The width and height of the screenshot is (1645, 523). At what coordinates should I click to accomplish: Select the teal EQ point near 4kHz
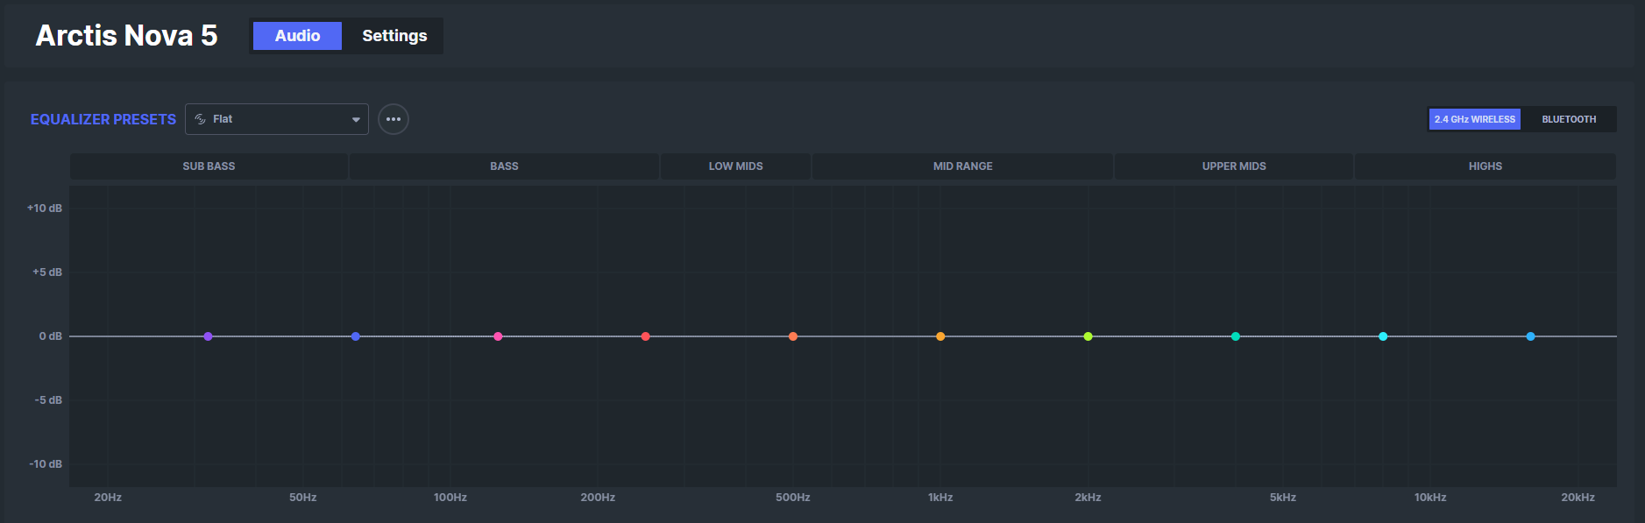pyautogui.click(x=1235, y=336)
